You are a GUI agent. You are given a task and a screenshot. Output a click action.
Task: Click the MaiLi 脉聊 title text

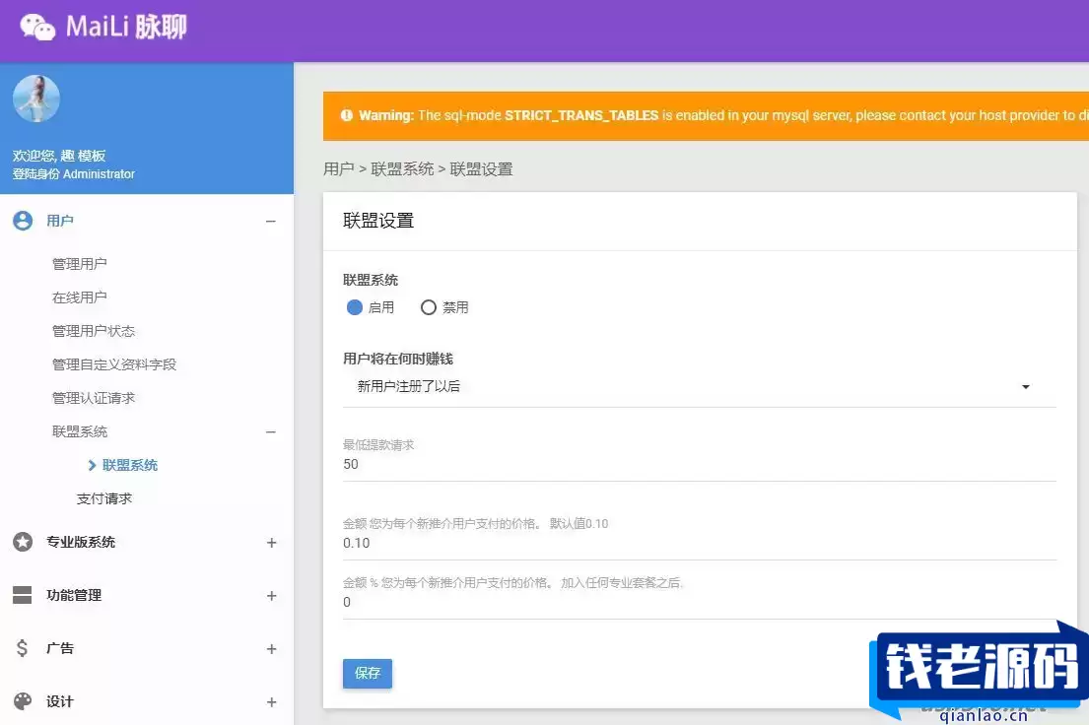coord(126,27)
